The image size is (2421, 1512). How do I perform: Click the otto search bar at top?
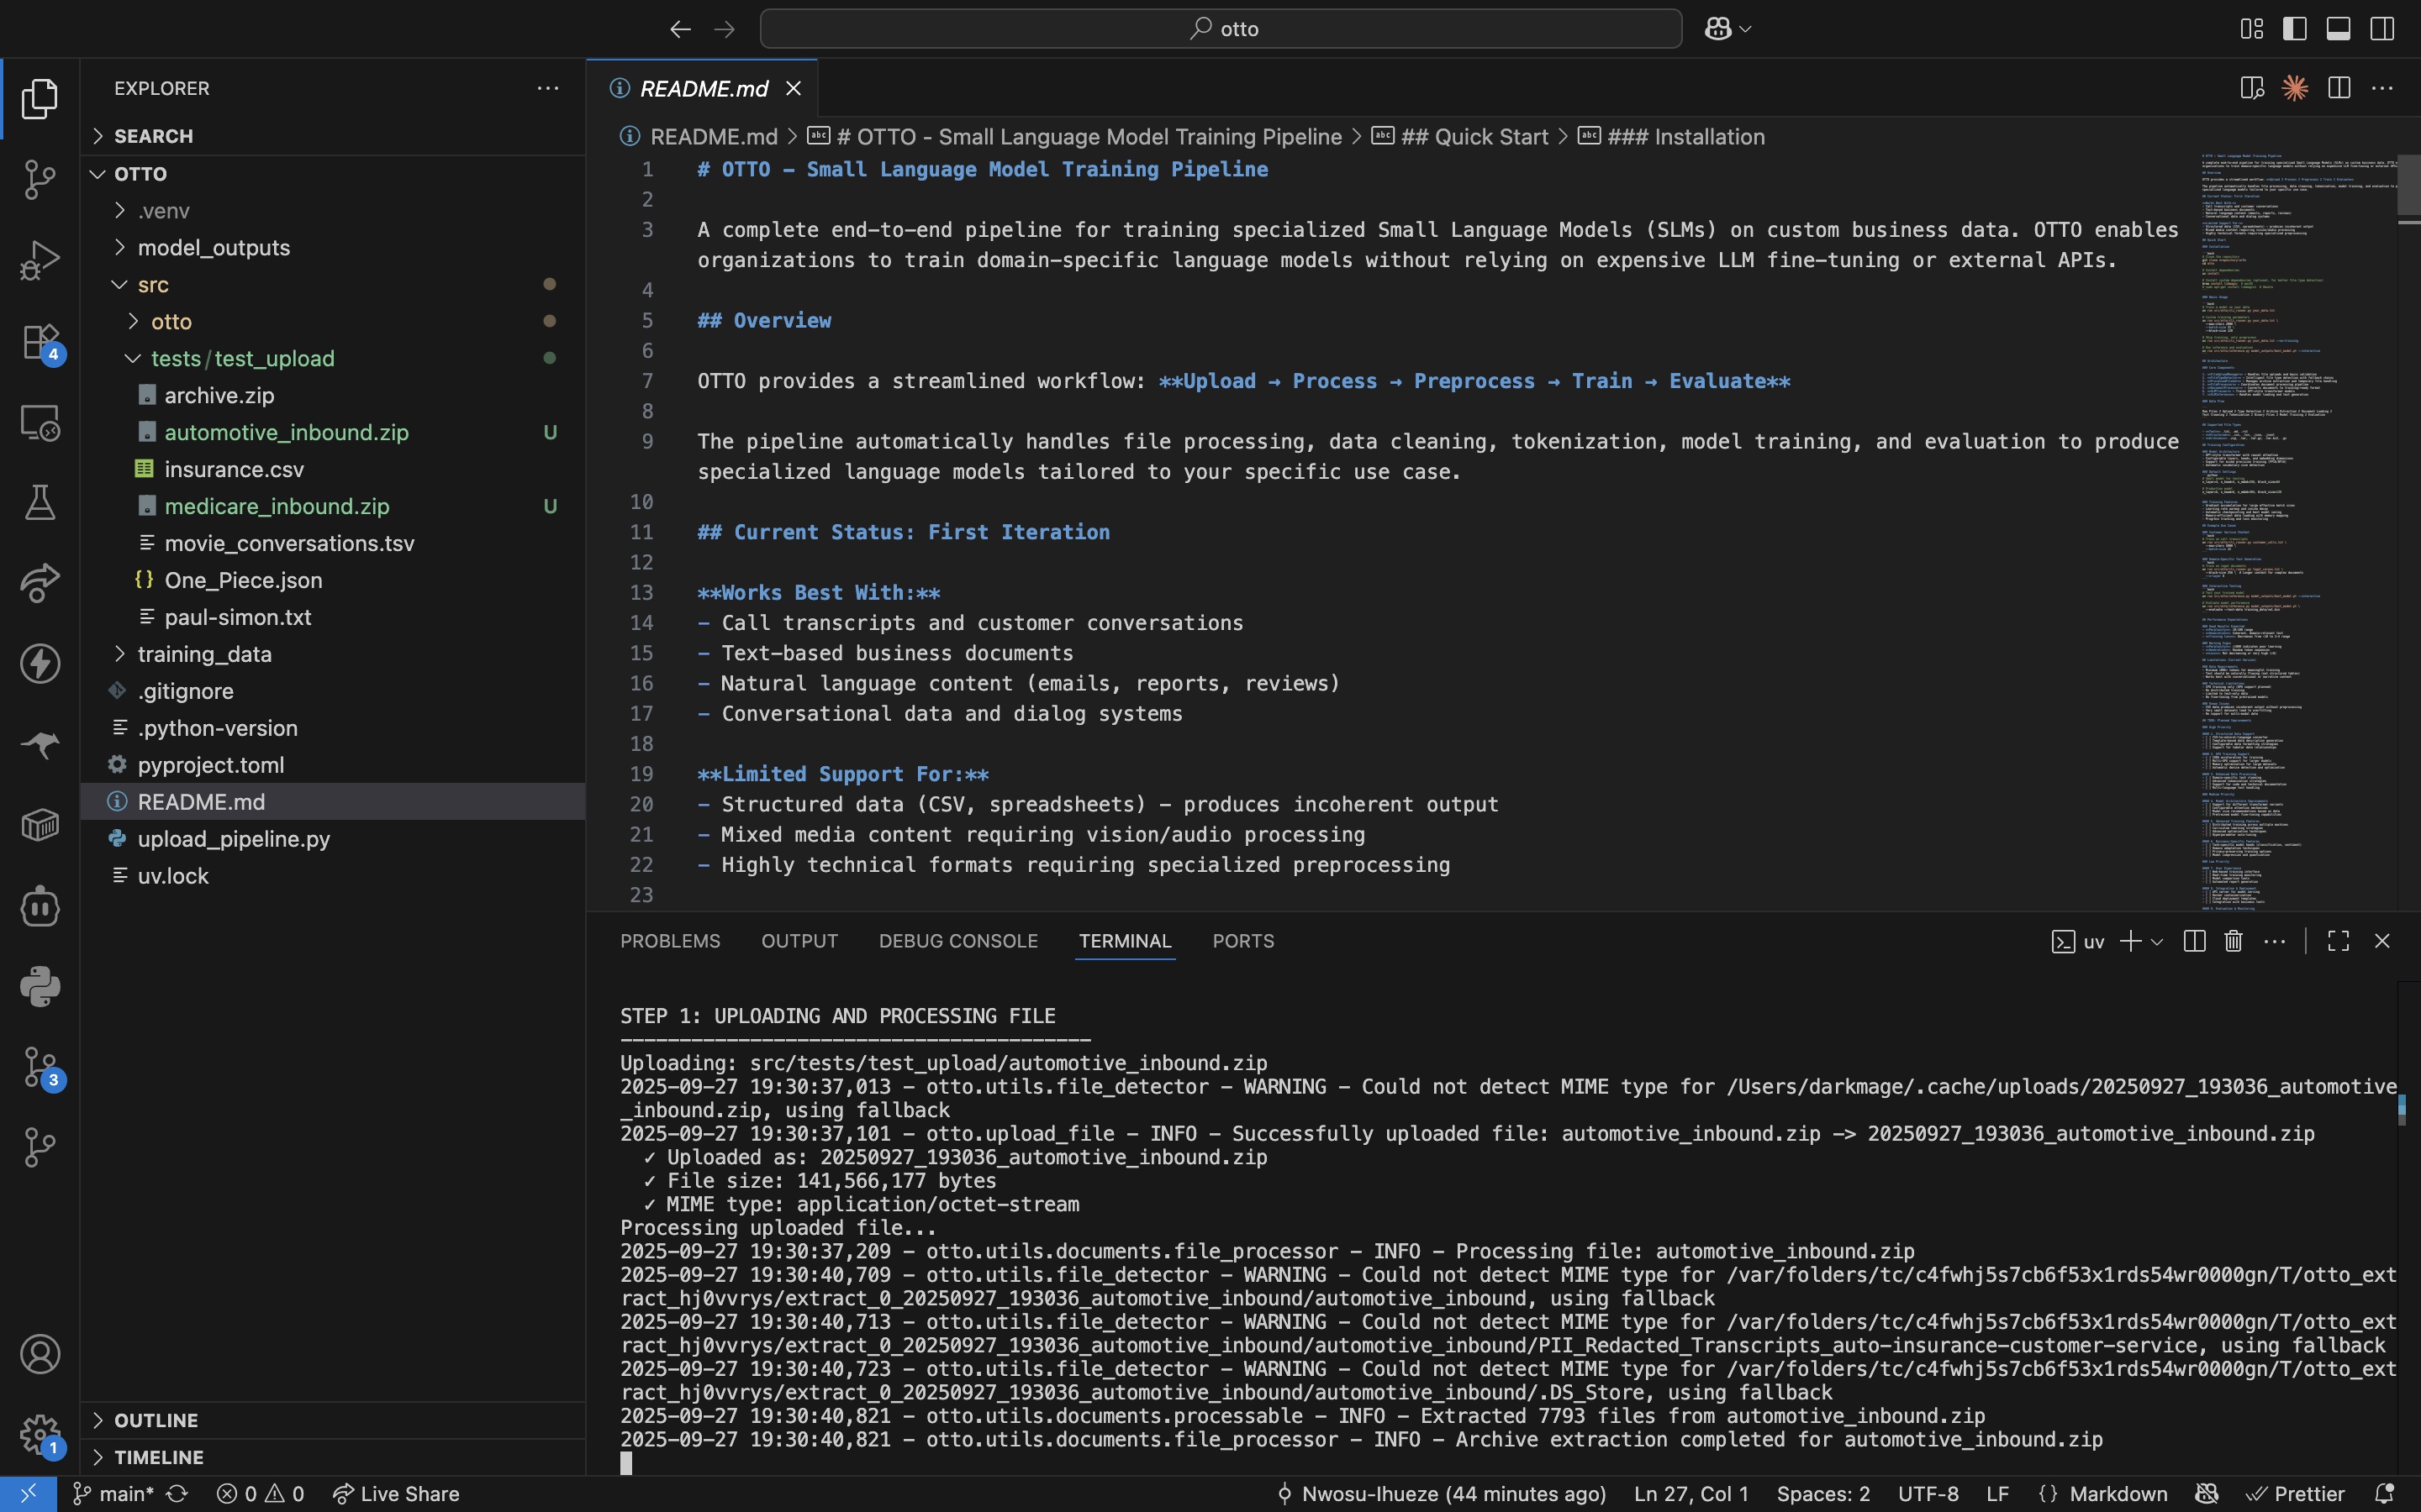[x=1219, y=28]
